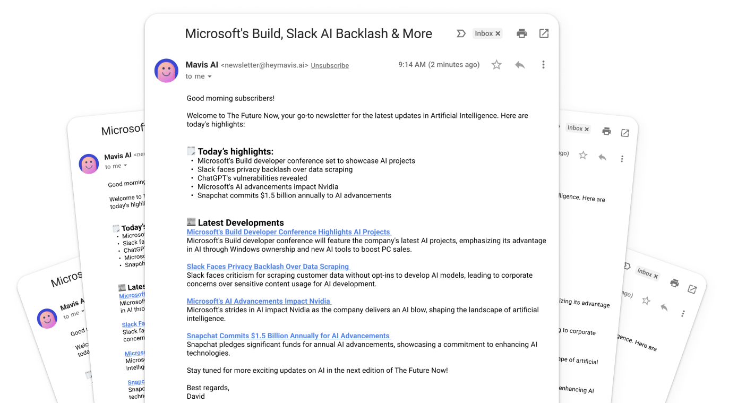Star the Mavis AI email

click(x=496, y=65)
